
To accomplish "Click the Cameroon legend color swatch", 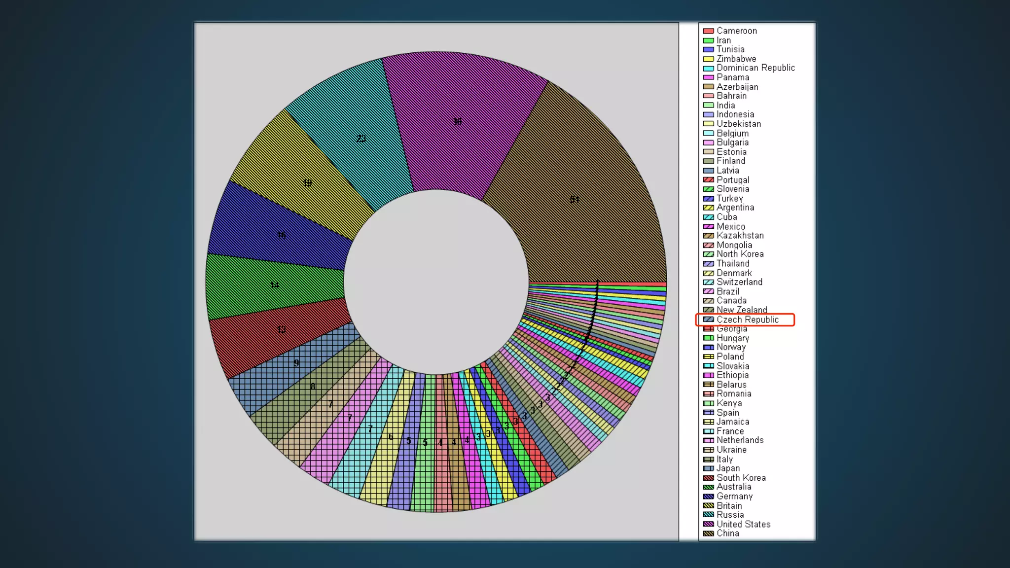I will point(708,31).
